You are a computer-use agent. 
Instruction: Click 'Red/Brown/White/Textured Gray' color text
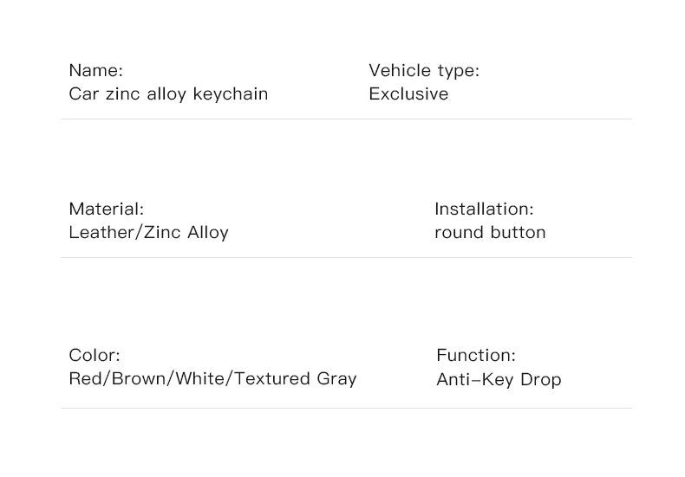[212, 379]
